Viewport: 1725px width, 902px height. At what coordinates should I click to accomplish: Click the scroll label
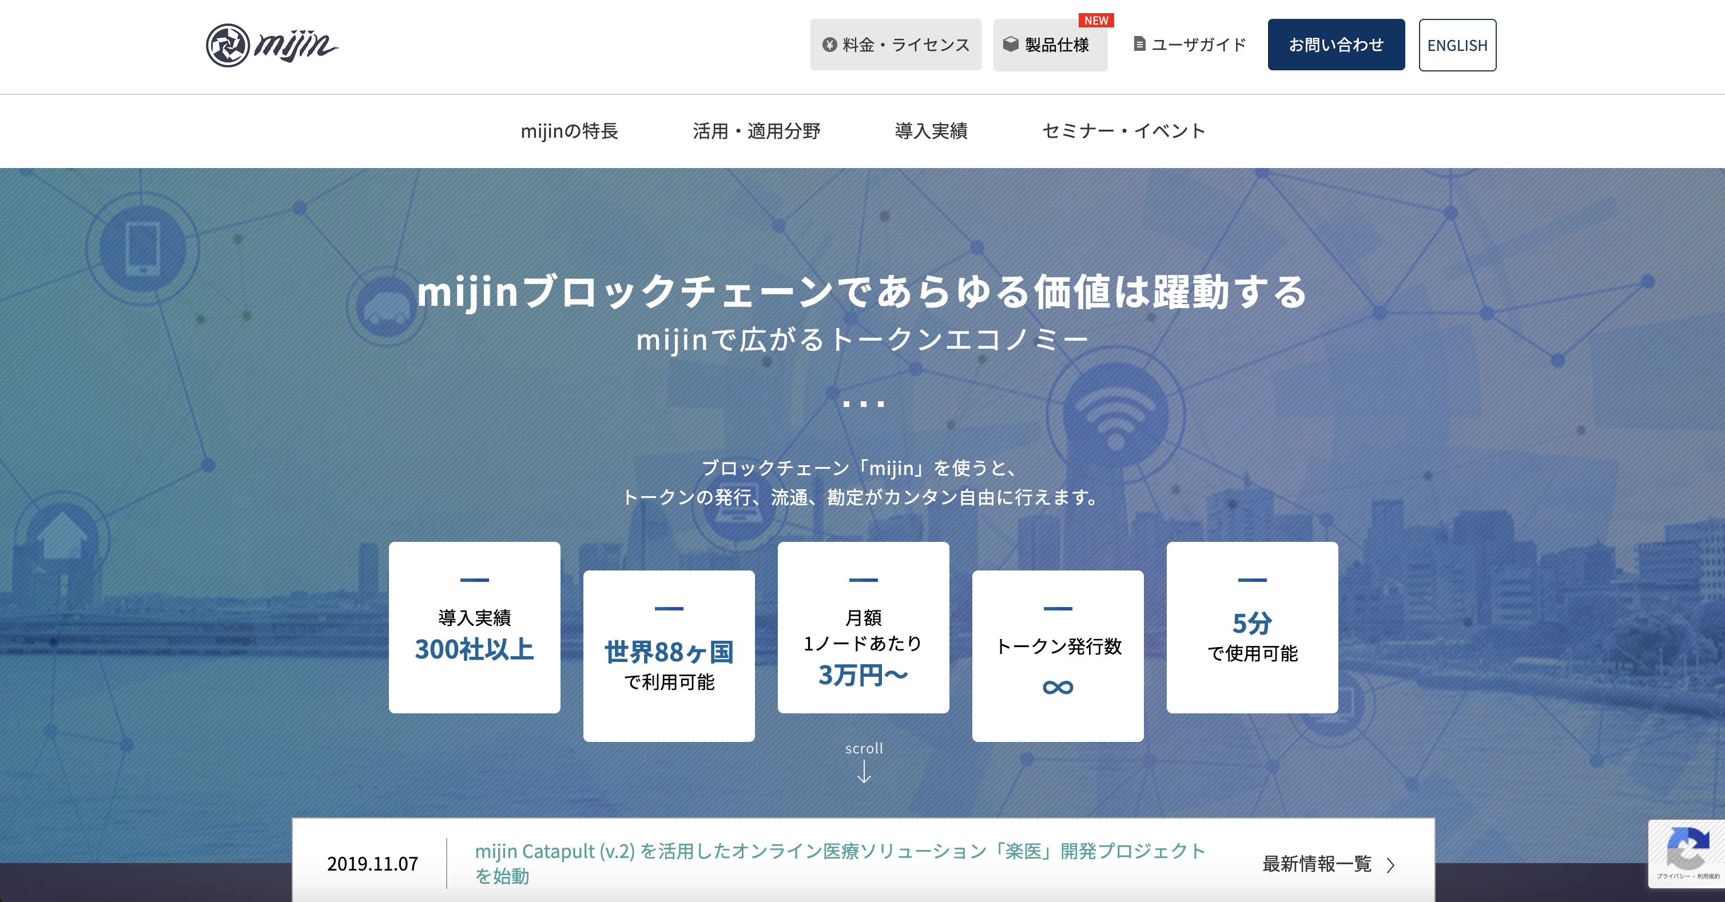[x=864, y=748]
